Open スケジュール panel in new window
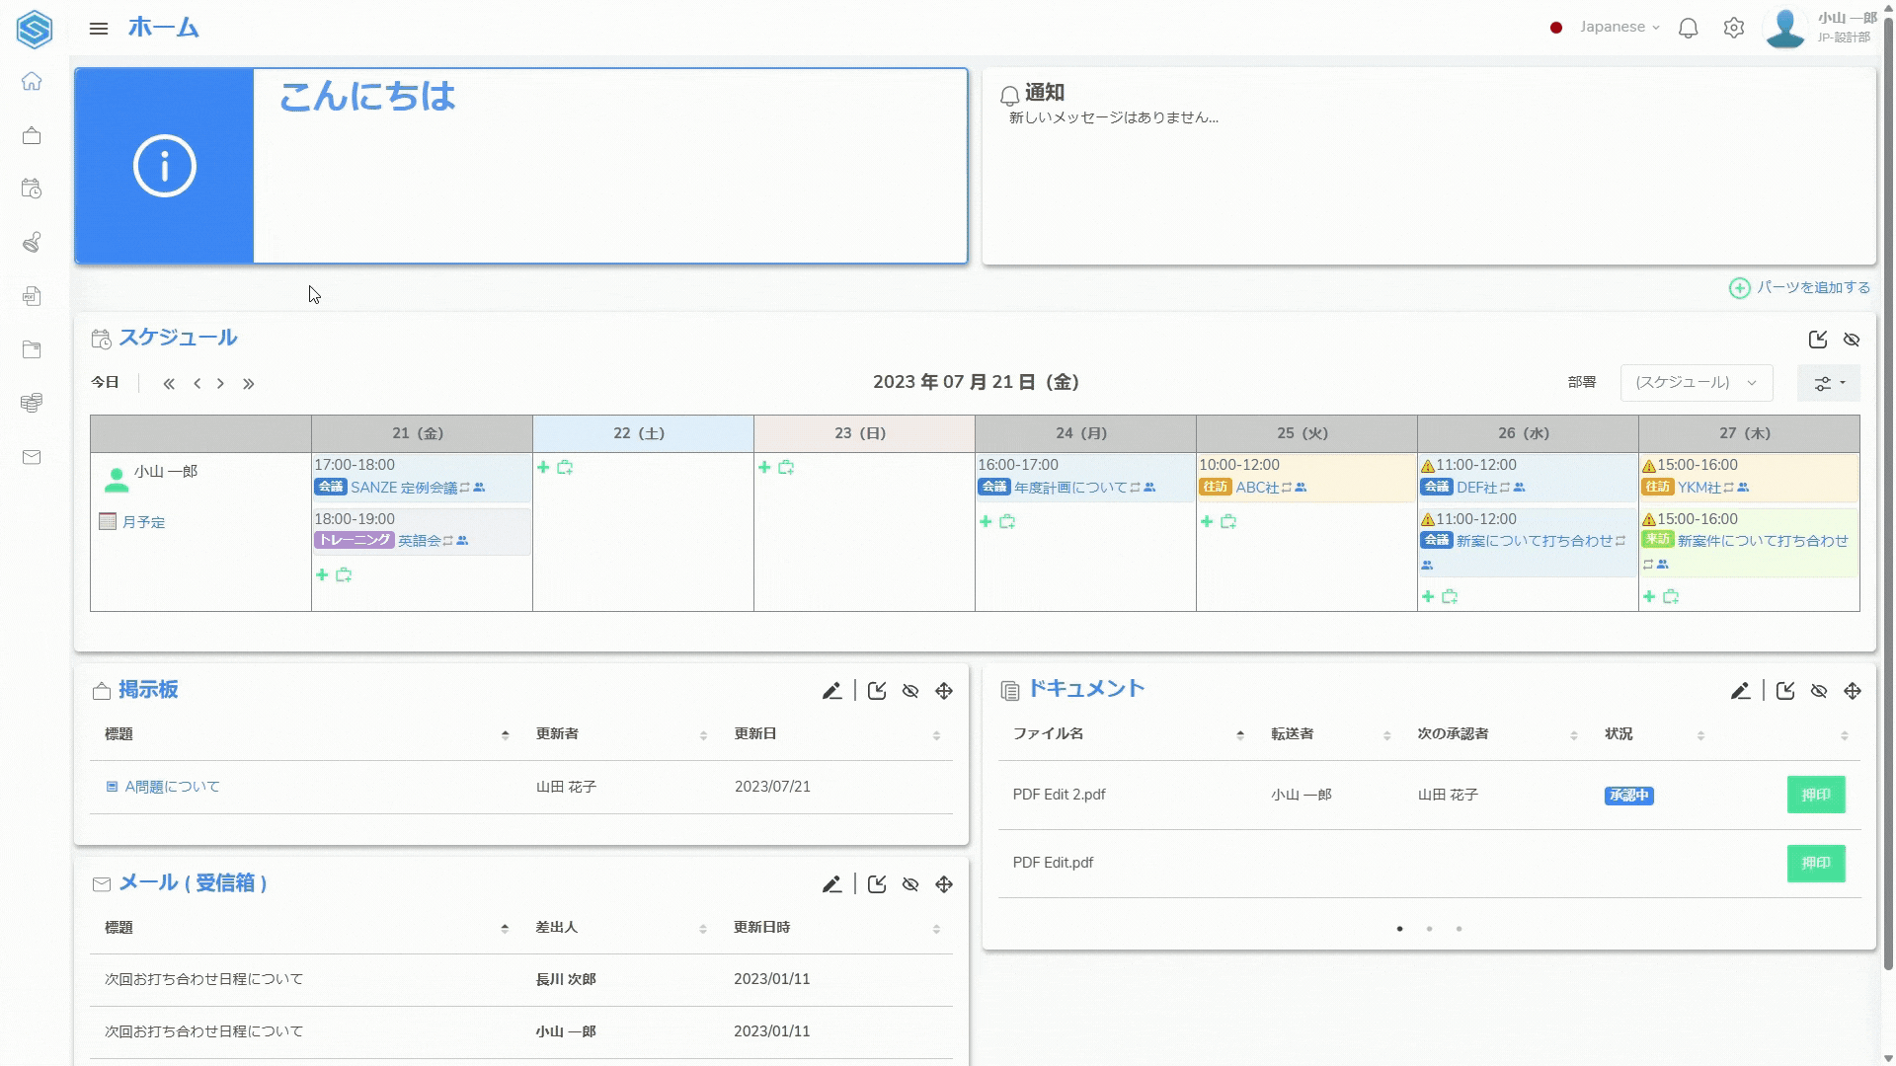Screen dimensions: 1896x1066 pos(1818,340)
